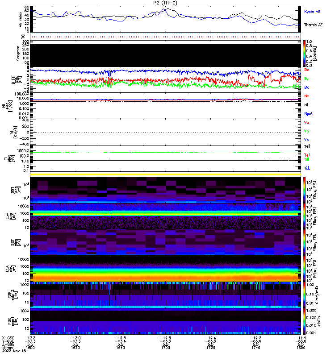Click the red Ne legend label
Image resolution: width=335 pixels, height=357 pixels.
click(306, 96)
